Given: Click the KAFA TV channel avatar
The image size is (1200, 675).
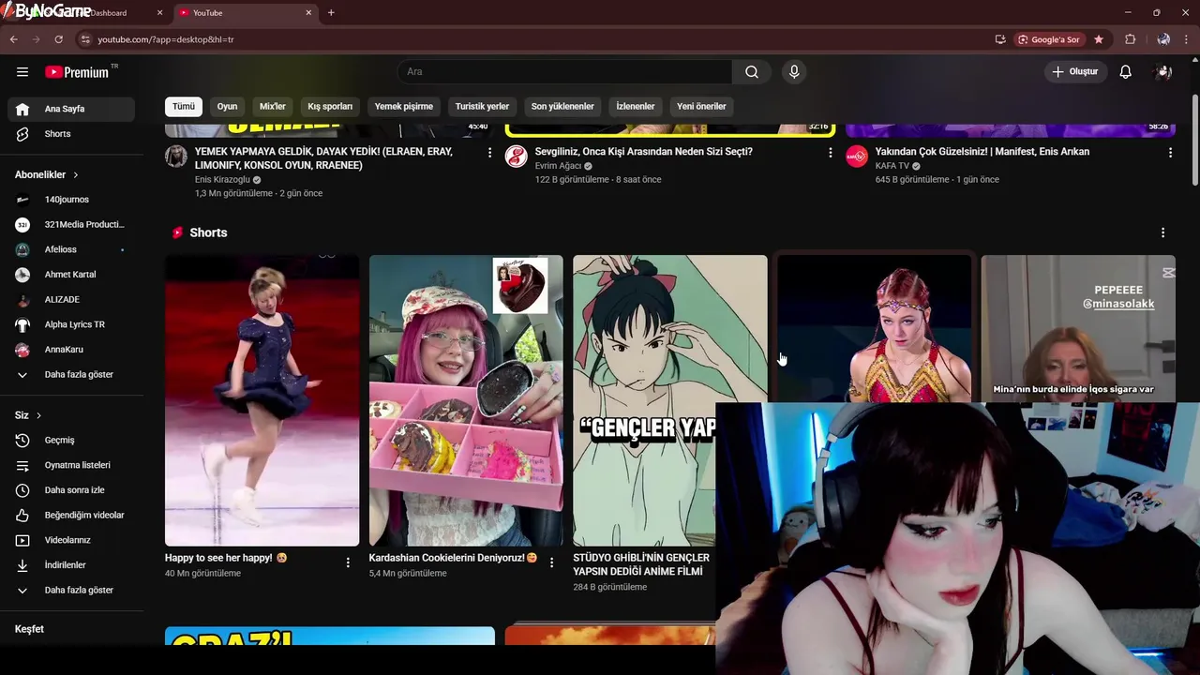Looking at the screenshot, I should tap(857, 156).
